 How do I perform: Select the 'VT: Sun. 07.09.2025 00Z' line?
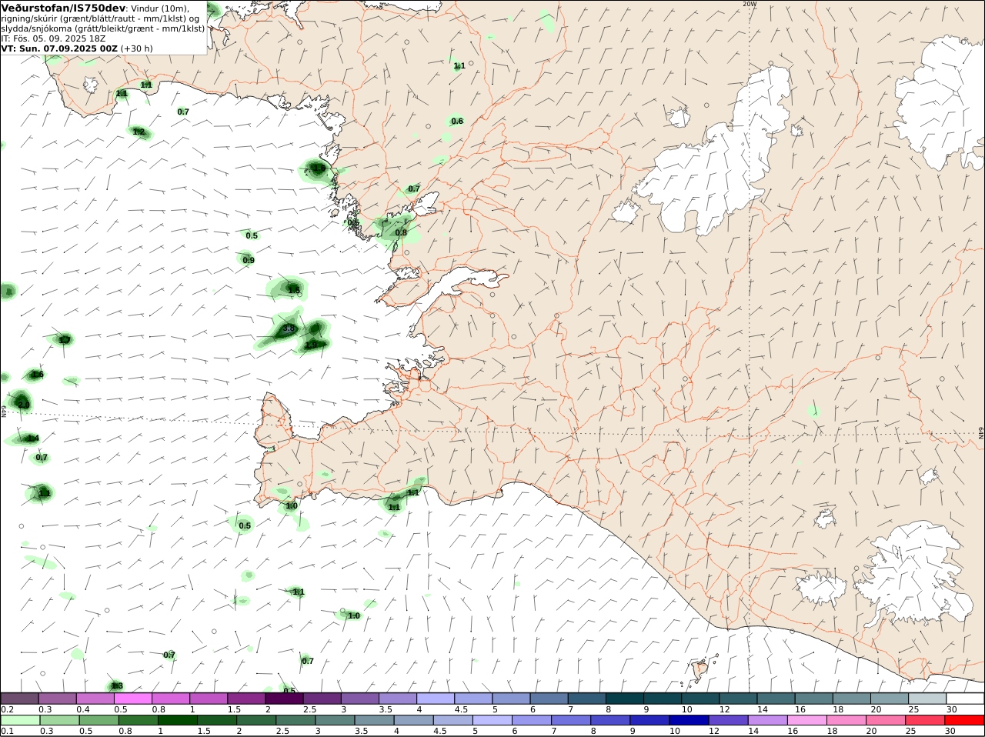[x=59, y=48]
